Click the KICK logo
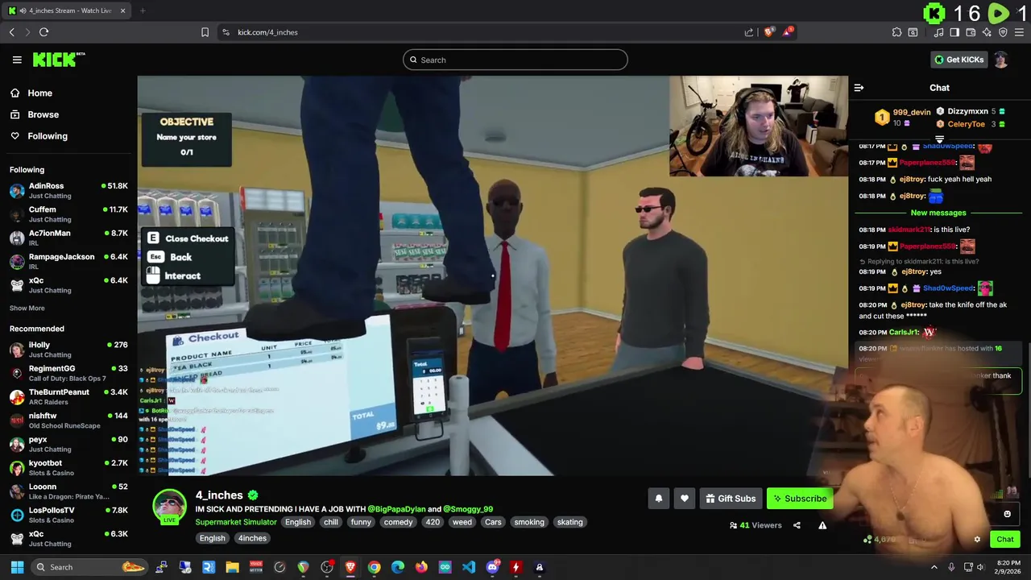Image resolution: width=1031 pixels, height=580 pixels. coord(59,60)
